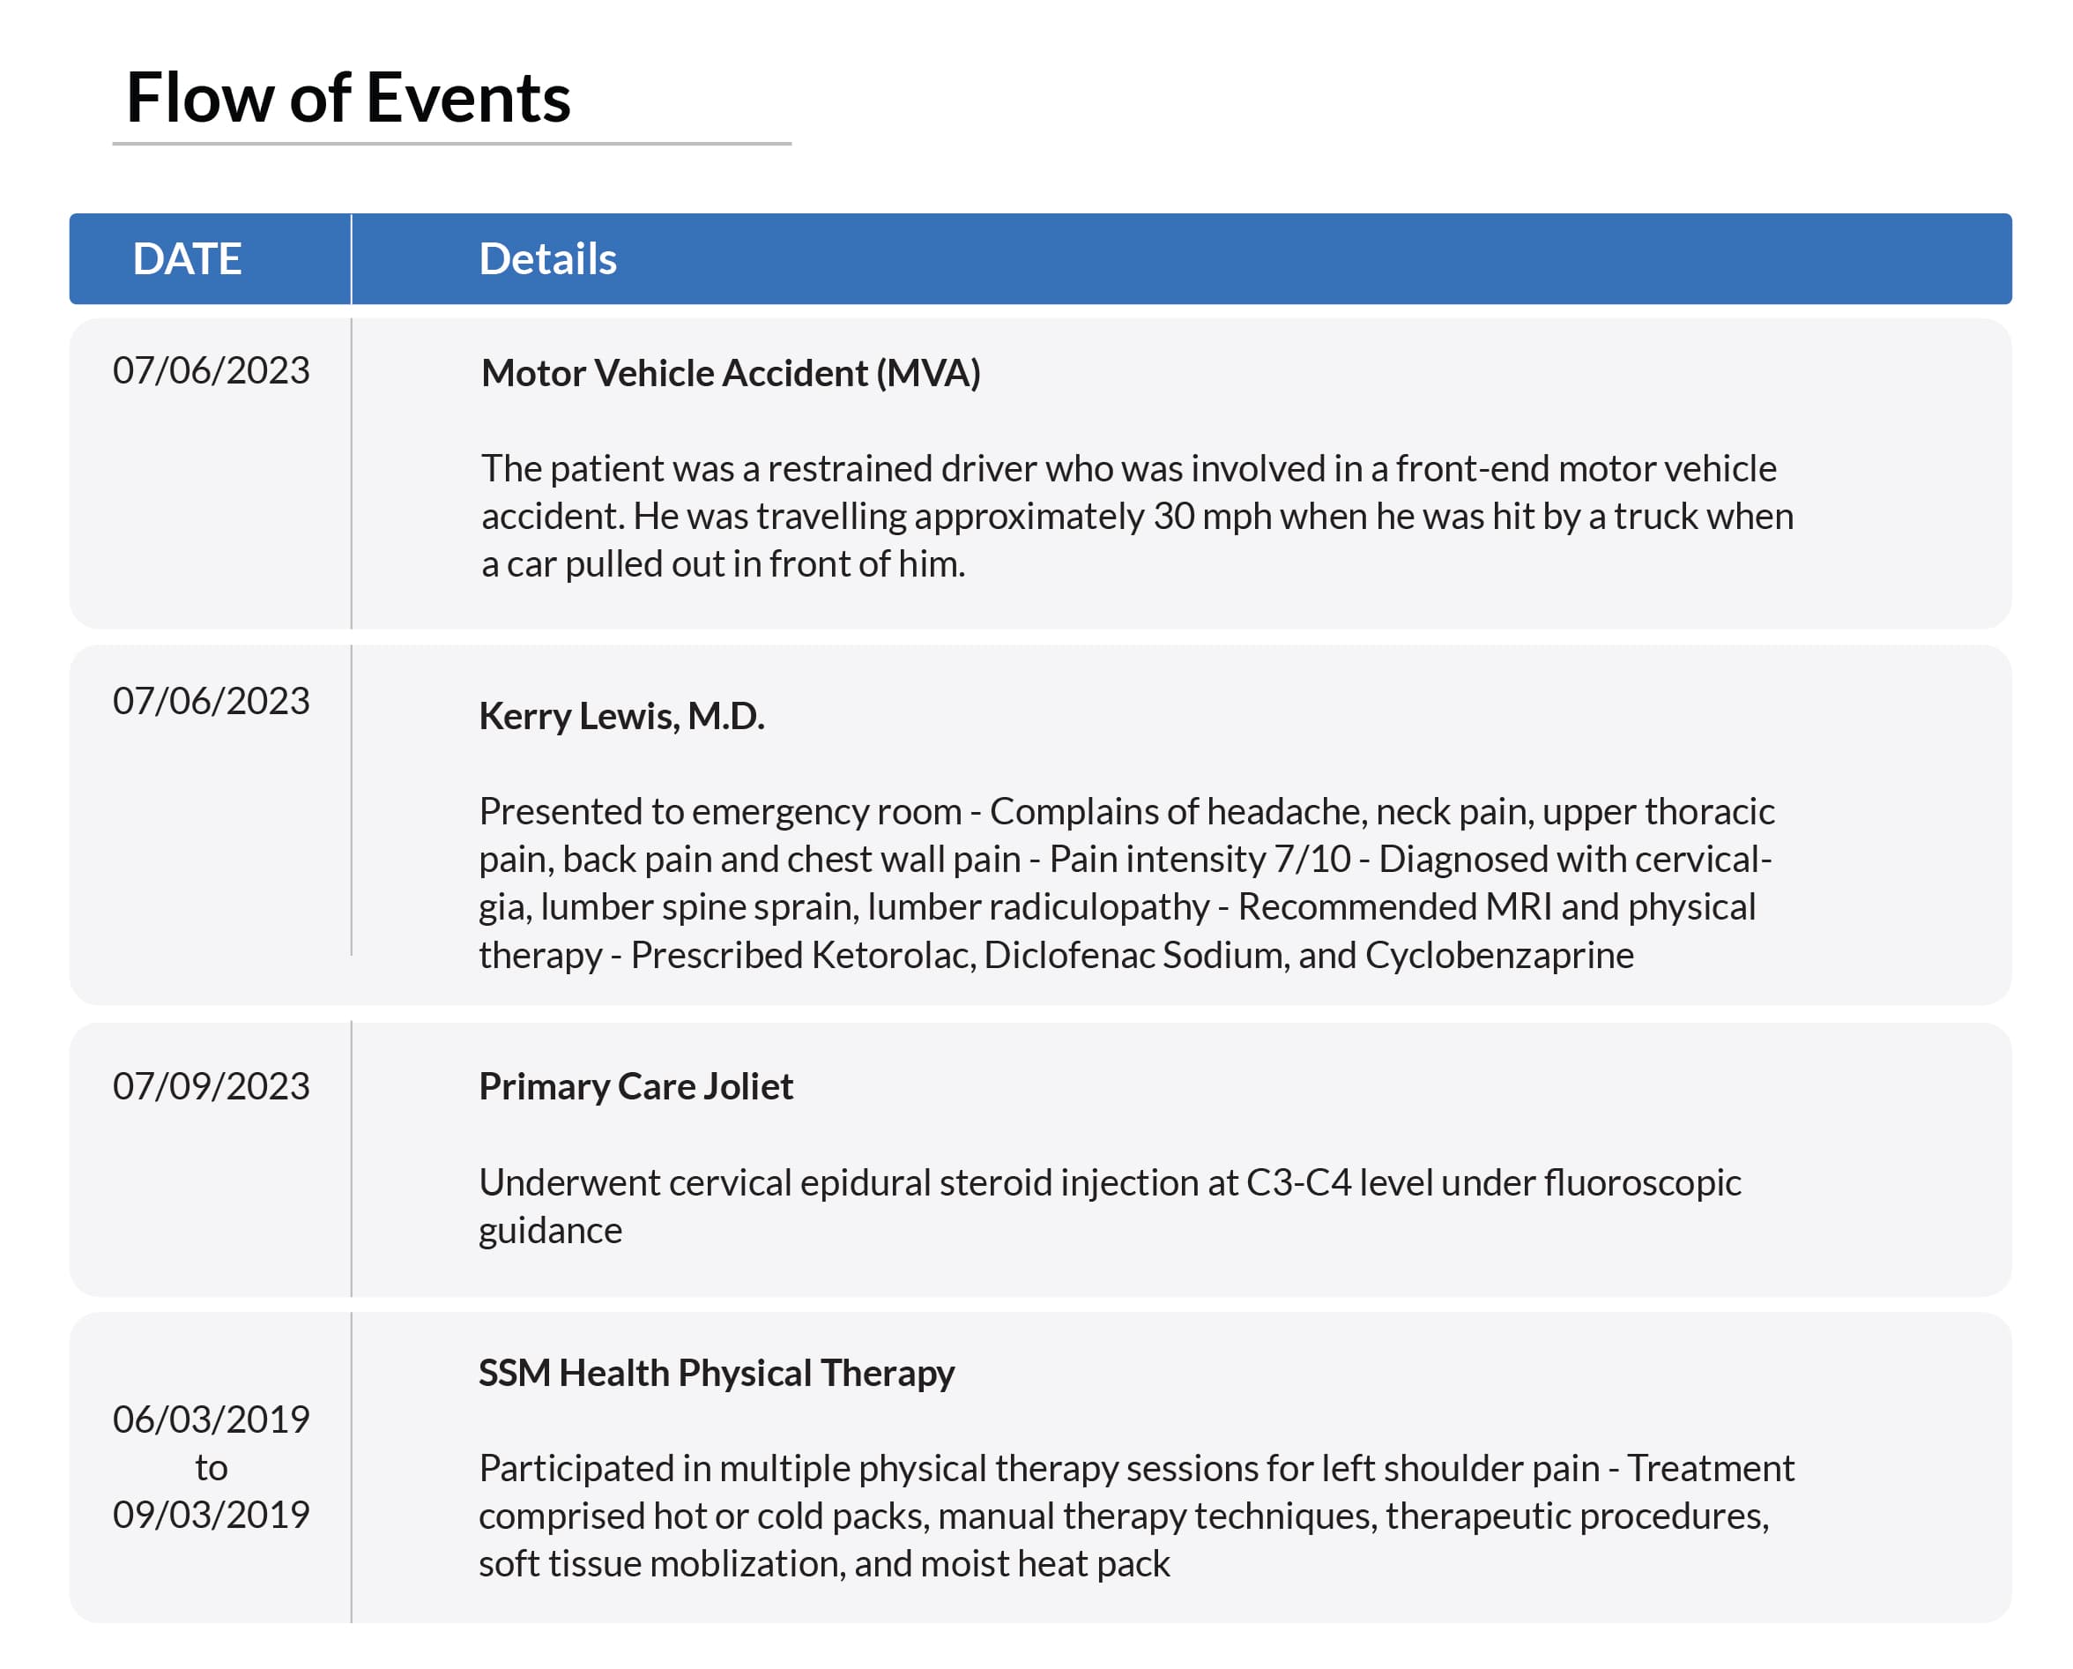Select the Details column header
This screenshot has width=2073, height=1669.
coord(547,258)
